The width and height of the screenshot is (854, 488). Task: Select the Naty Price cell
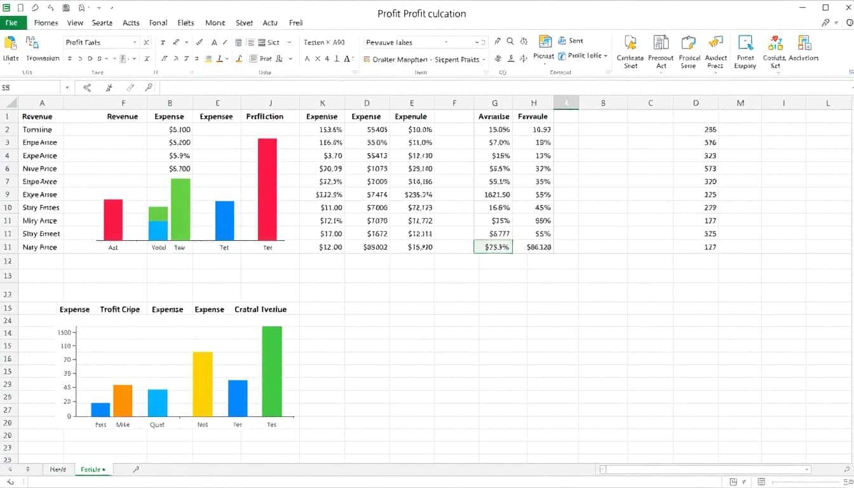click(x=41, y=247)
